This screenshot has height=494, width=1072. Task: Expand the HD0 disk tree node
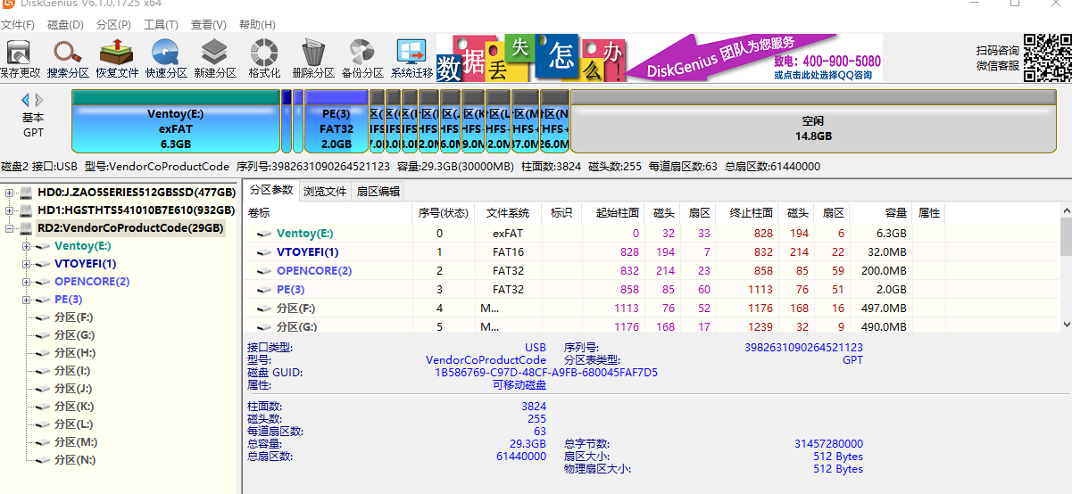[10, 193]
